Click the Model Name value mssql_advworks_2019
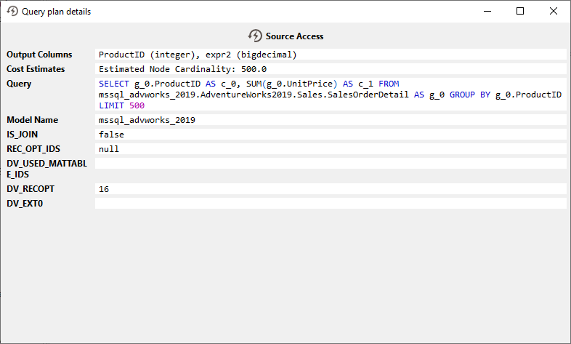The height and width of the screenshot is (344, 571). pyautogui.click(x=147, y=120)
